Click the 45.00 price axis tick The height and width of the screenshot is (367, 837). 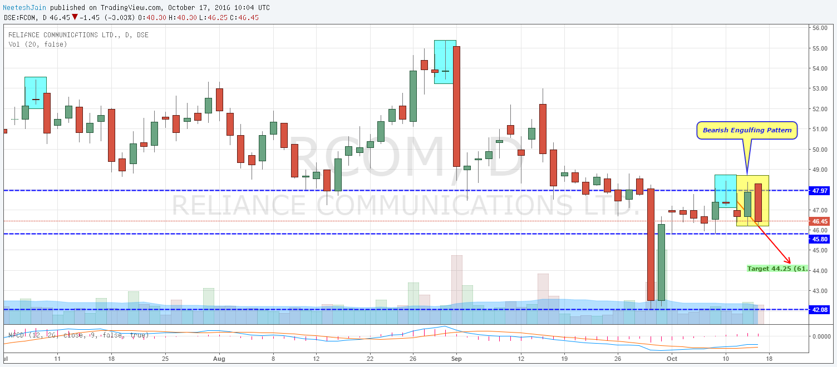click(820, 250)
